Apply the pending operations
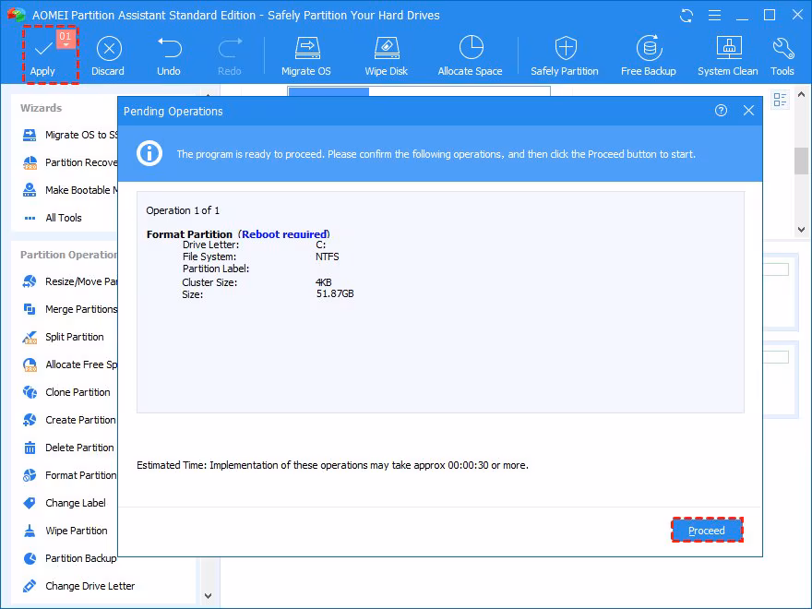 coord(43,56)
